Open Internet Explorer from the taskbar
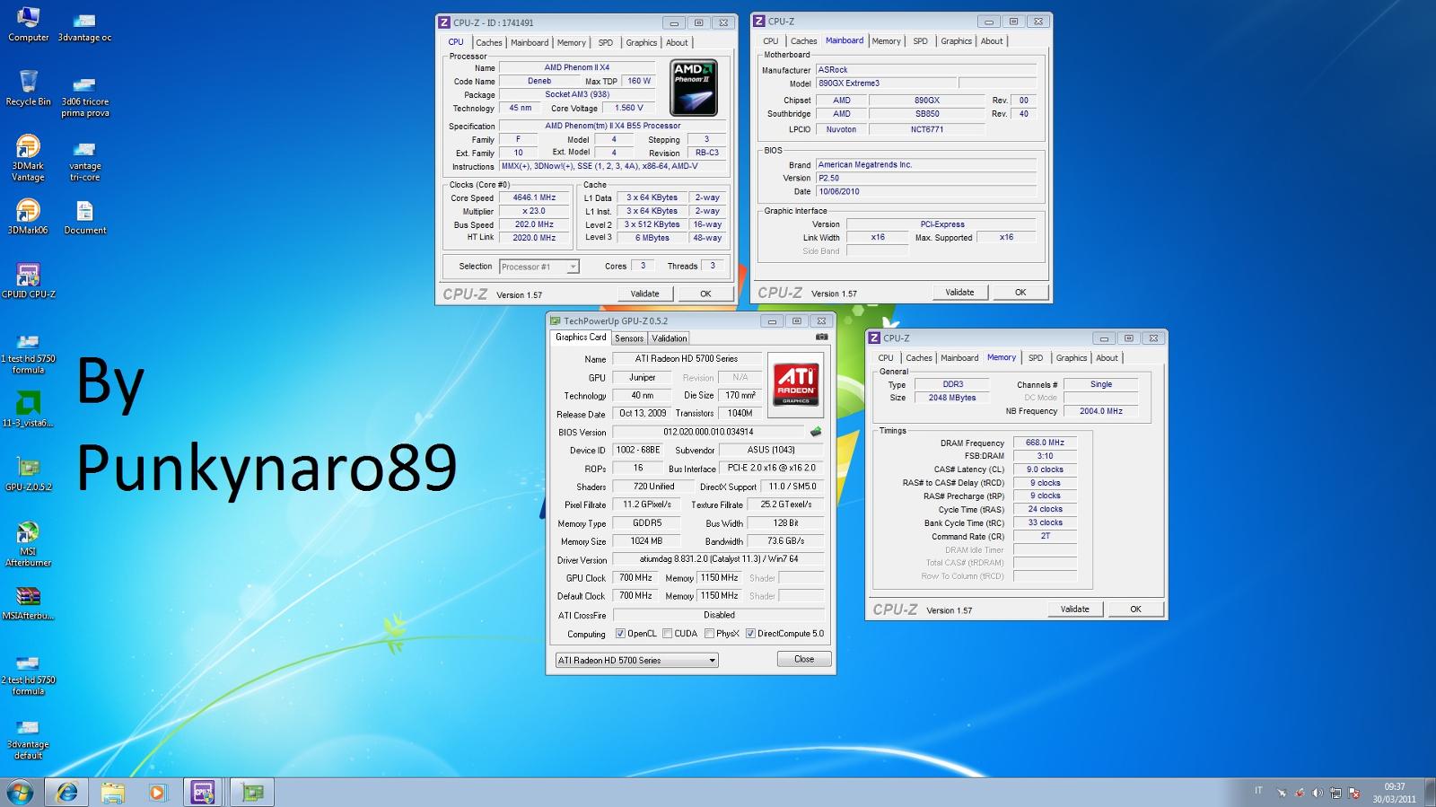Image resolution: width=1436 pixels, height=807 pixels. 67,792
